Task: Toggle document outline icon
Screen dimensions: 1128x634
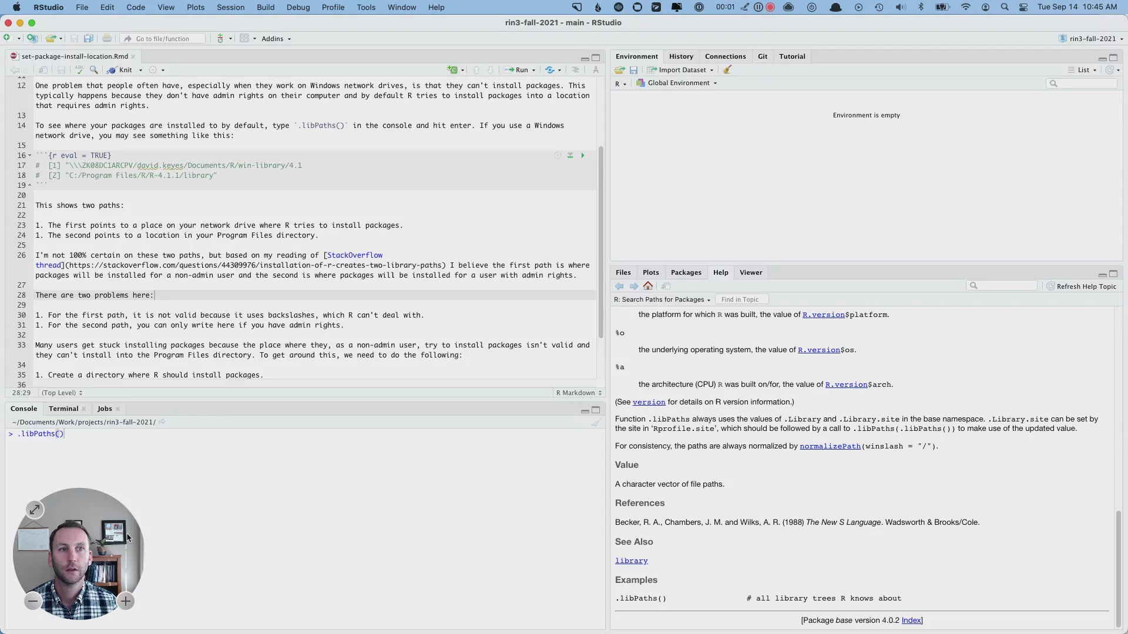Action: (x=575, y=70)
